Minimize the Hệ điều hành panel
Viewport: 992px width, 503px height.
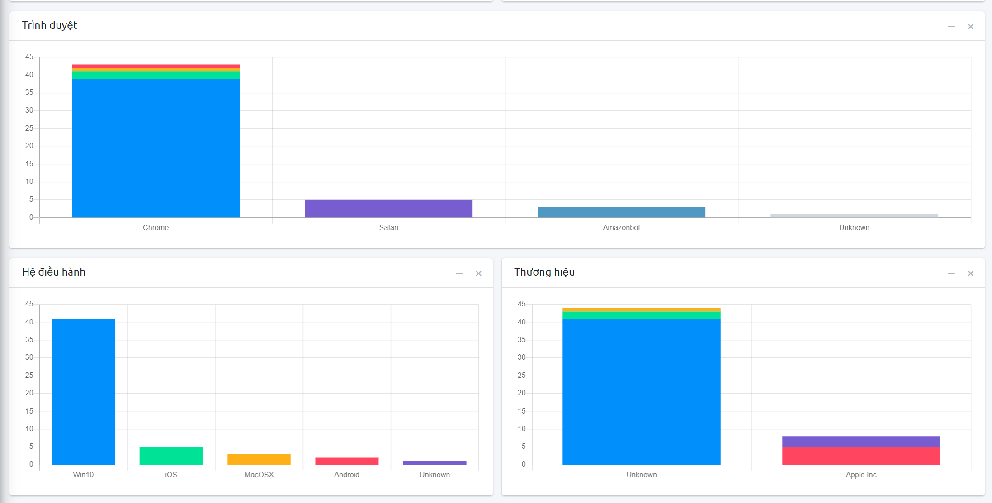459,273
